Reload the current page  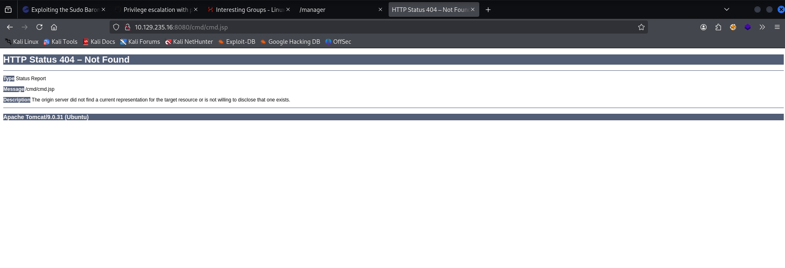(x=39, y=27)
